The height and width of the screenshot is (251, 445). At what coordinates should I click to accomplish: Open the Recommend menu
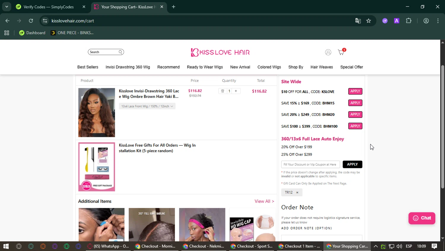(x=169, y=67)
